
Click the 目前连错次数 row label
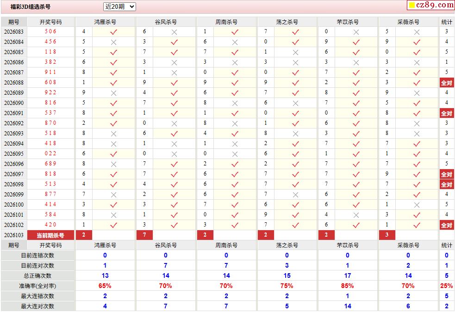coord(37,256)
